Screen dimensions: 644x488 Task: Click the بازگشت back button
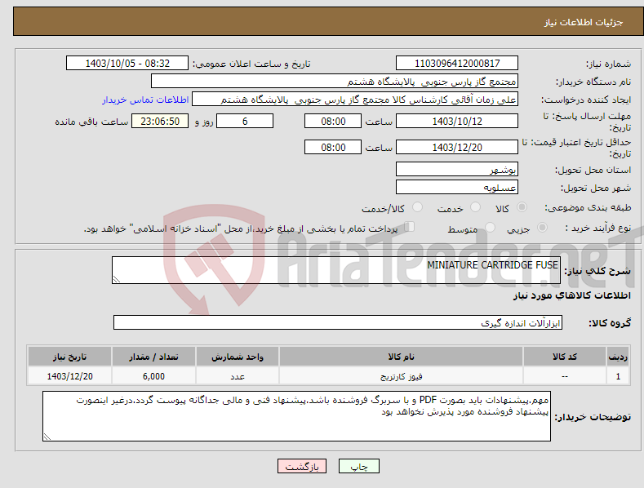(x=302, y=466)
